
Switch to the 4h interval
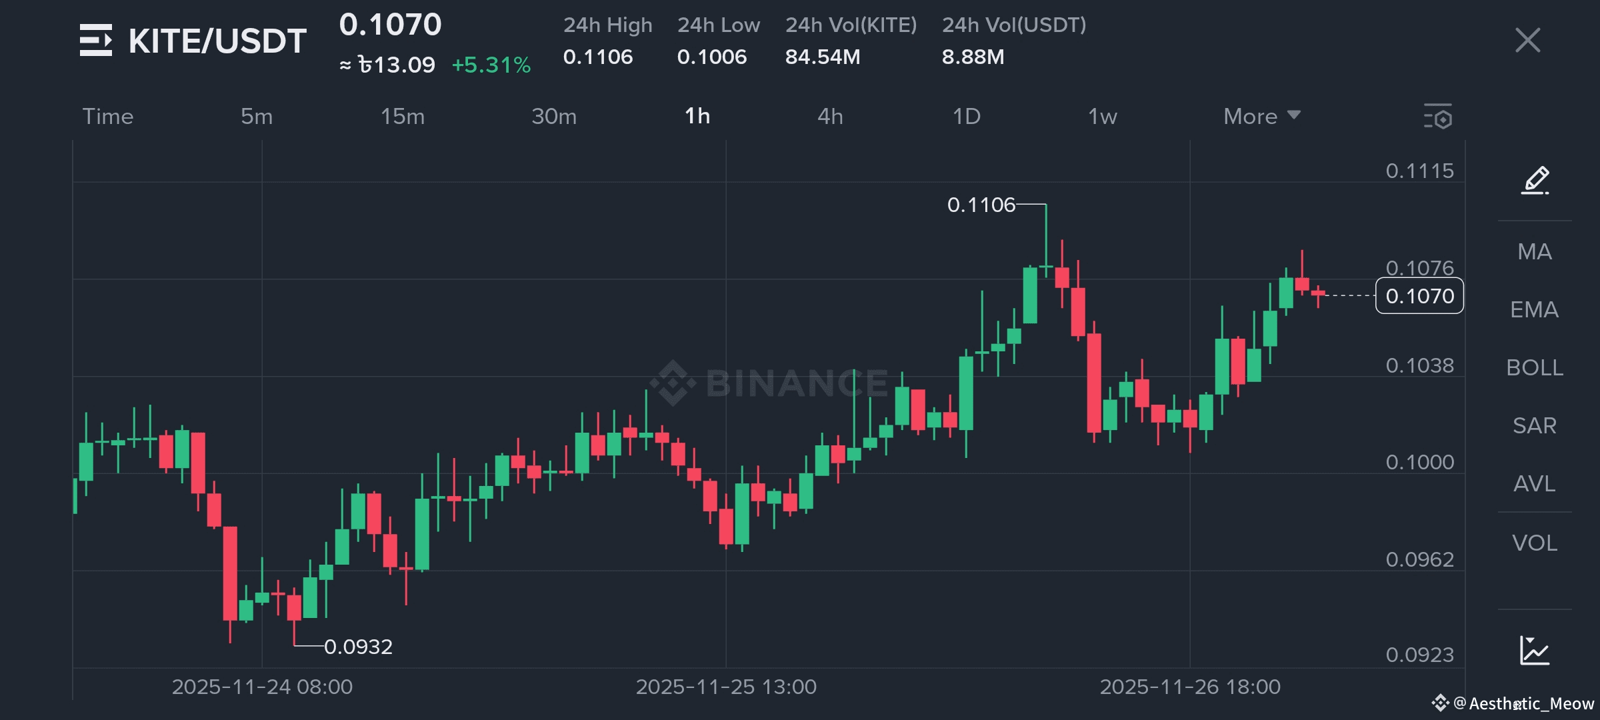pyautogui.click(x=830, y=117)
